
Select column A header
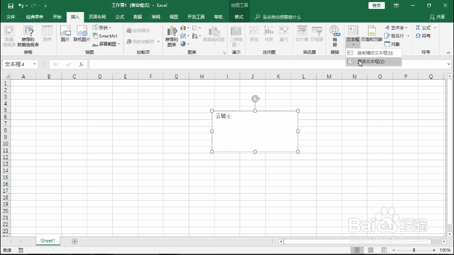(x=24, y=76)
